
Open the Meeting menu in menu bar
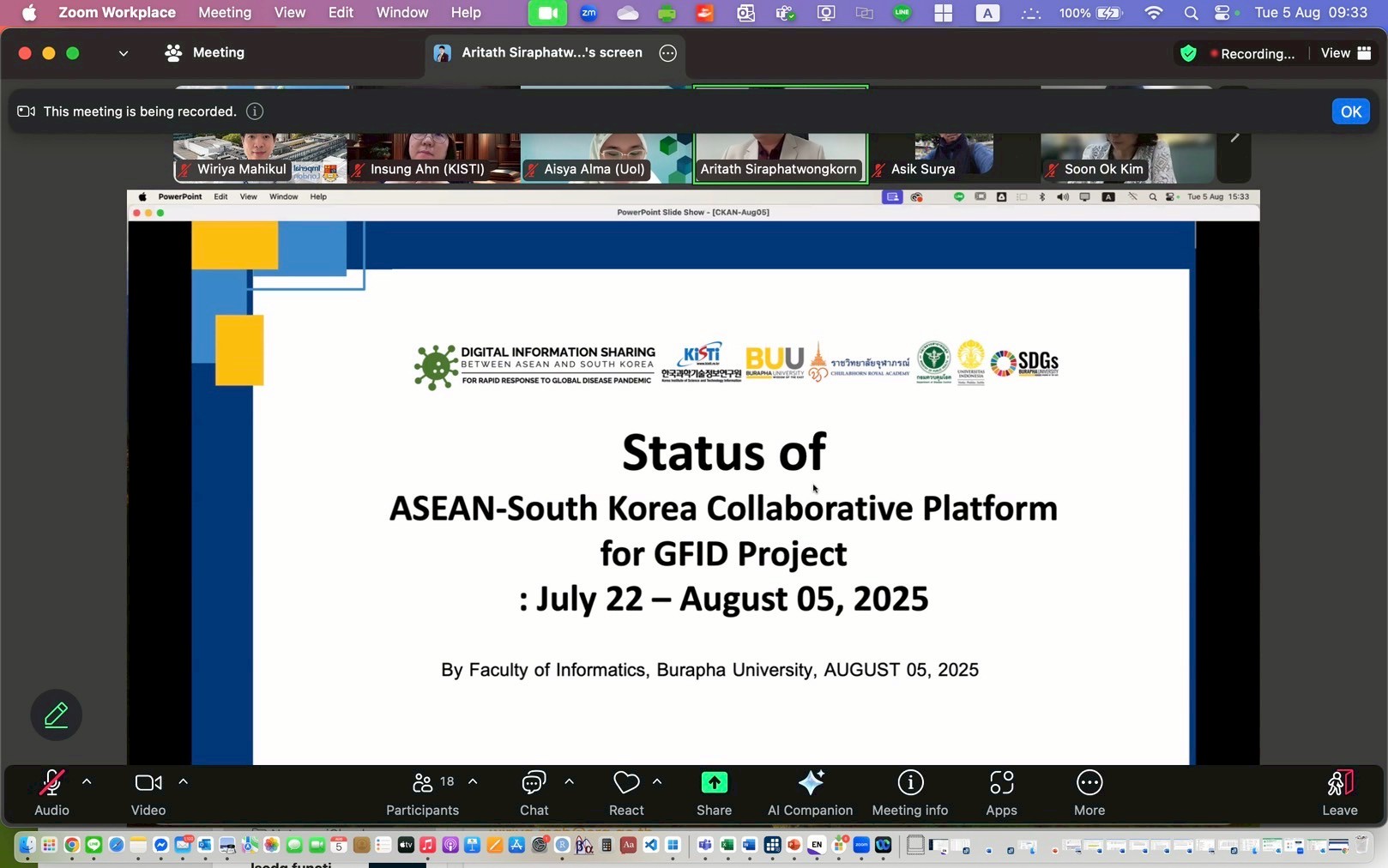(x=225, y=13)
